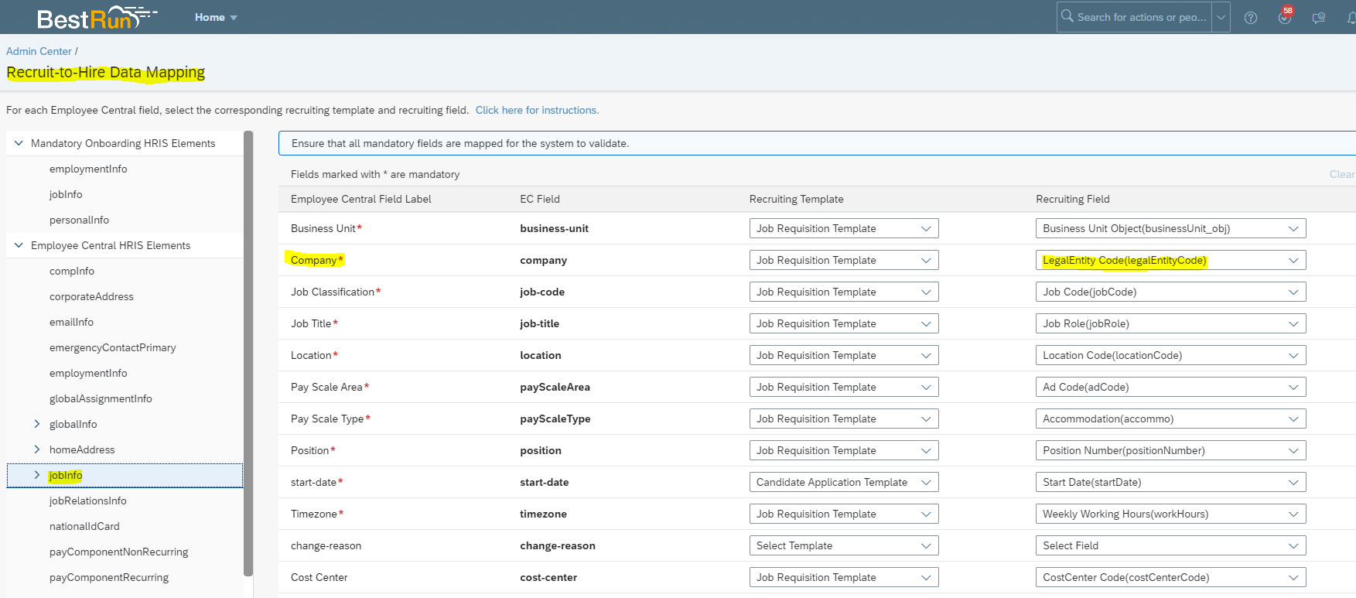Viewport: 1356px width, 598px height.
Task: Click the left tree panel scrollbar
Action: pyautogui.click(x=248, y=353)
